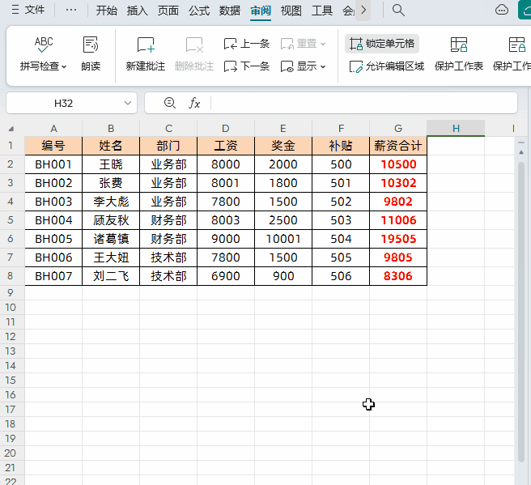Screen dimensions: 531x485
Task: Select row 5 header
Action: (11, 220)
